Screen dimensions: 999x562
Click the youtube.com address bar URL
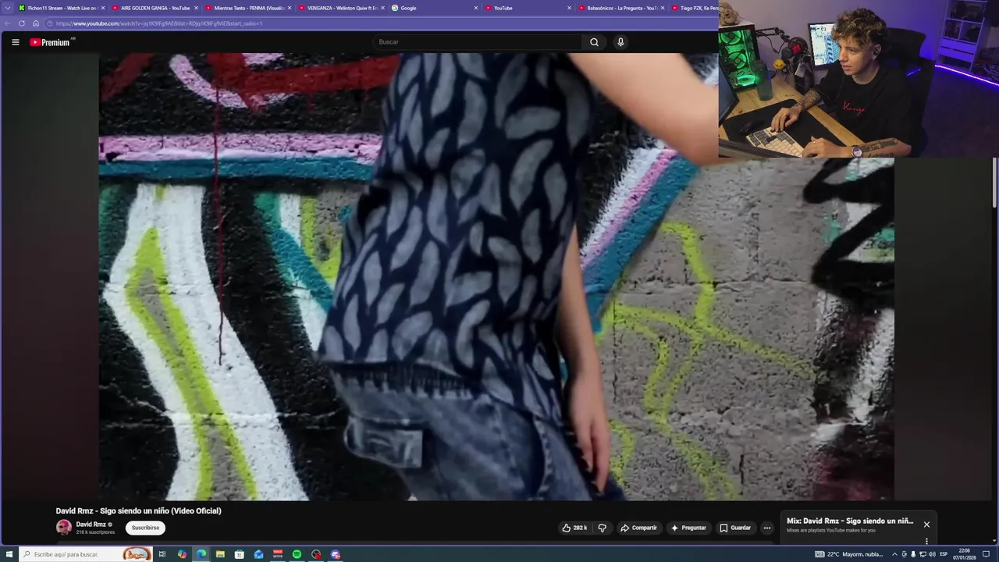(159, 23)
